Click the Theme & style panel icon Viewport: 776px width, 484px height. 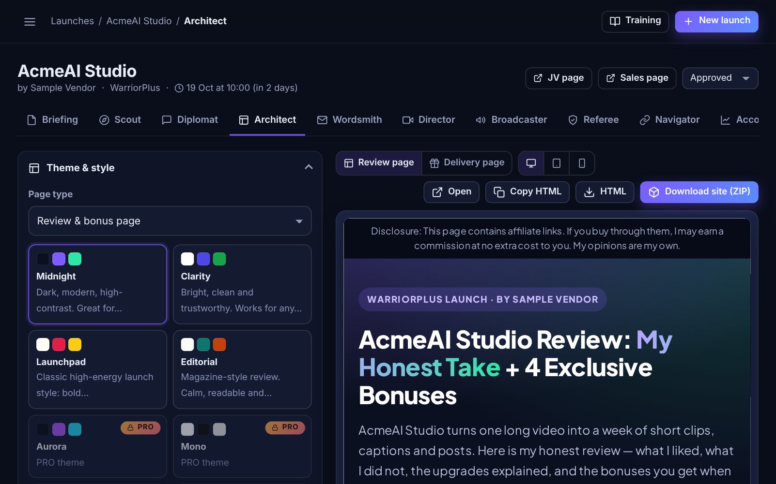[x=34, y=168]
